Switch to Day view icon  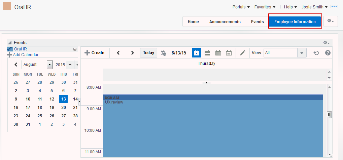[197, 53]
